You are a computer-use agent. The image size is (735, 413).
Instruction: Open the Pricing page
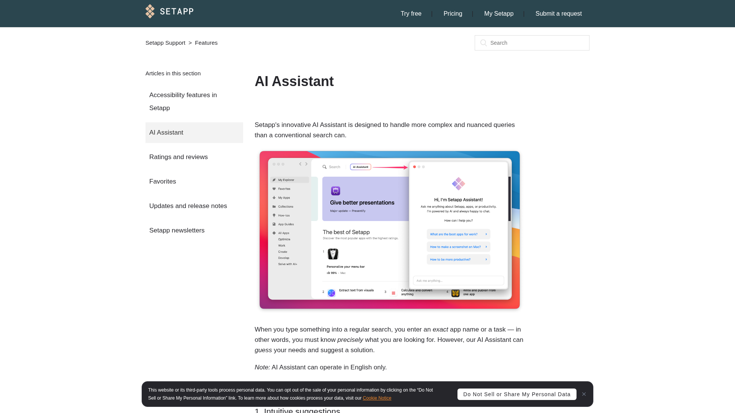tap(452, 14)
